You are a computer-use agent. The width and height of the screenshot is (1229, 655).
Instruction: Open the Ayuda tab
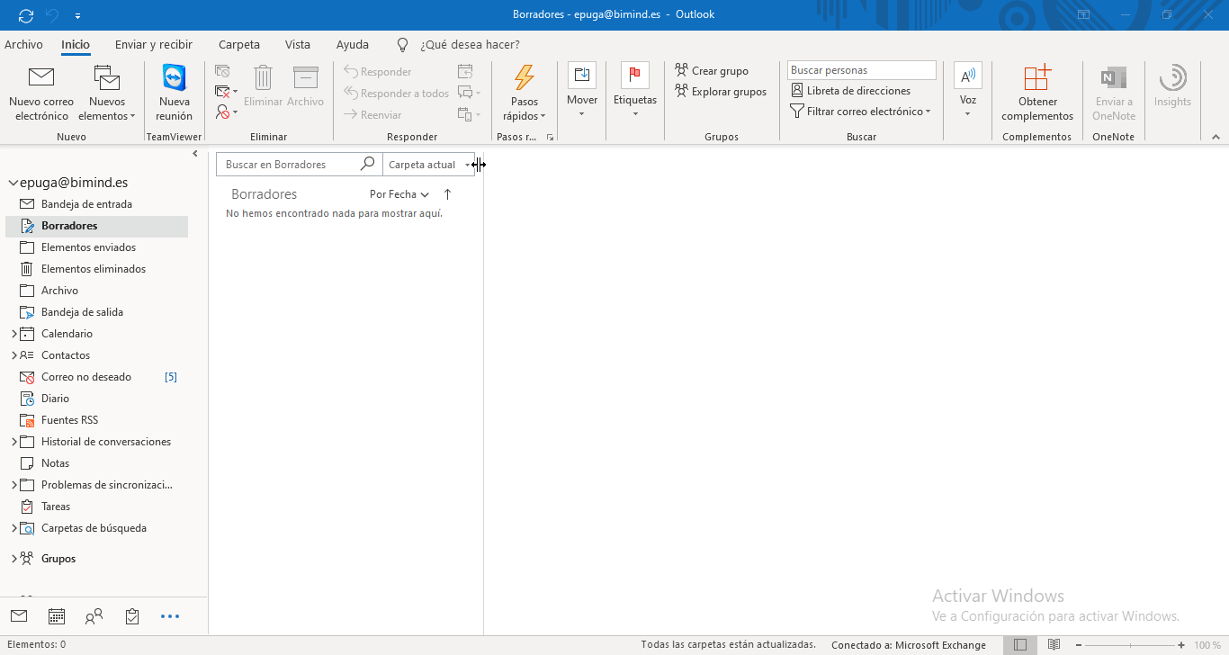point(353,44)
